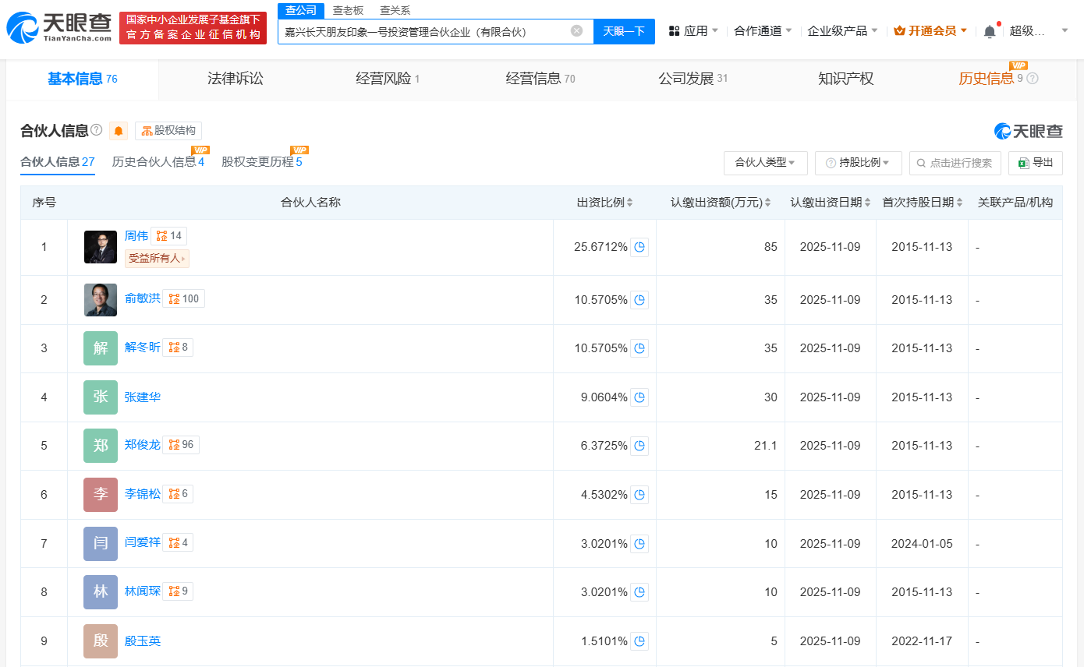Click the 天眼一下 search button

[624, 31]
